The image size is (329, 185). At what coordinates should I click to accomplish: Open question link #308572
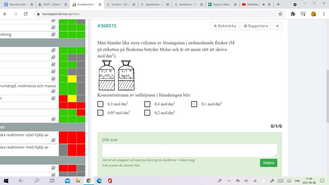pos(107,26)
